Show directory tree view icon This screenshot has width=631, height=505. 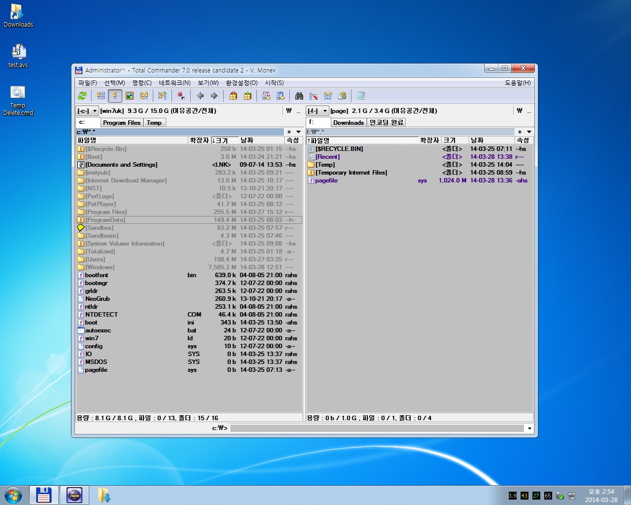click(x=144, y=96)
